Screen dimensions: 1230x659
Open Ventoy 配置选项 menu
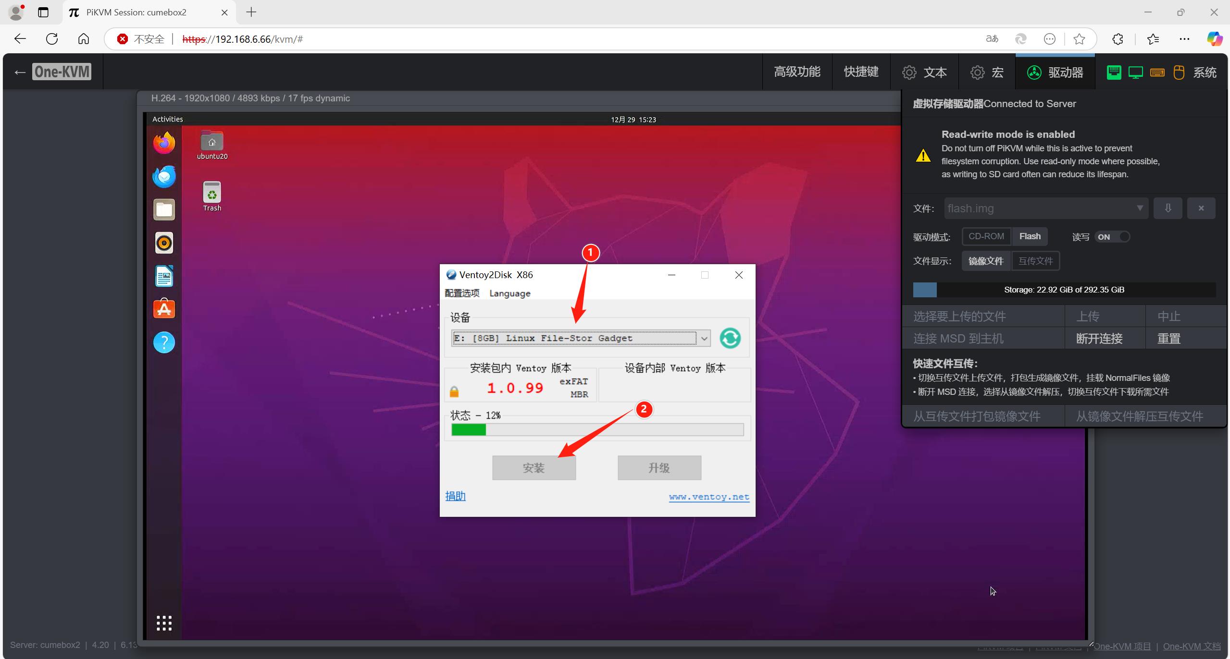coord(462,293)
